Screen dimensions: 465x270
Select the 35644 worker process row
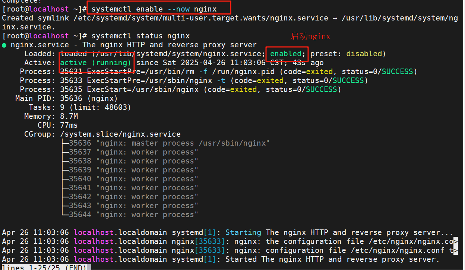click(x=129, y=215)
